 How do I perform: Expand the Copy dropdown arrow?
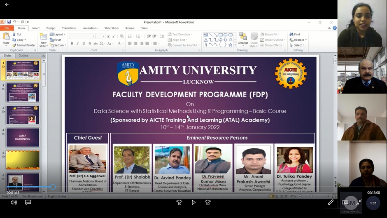coord(25,40)
